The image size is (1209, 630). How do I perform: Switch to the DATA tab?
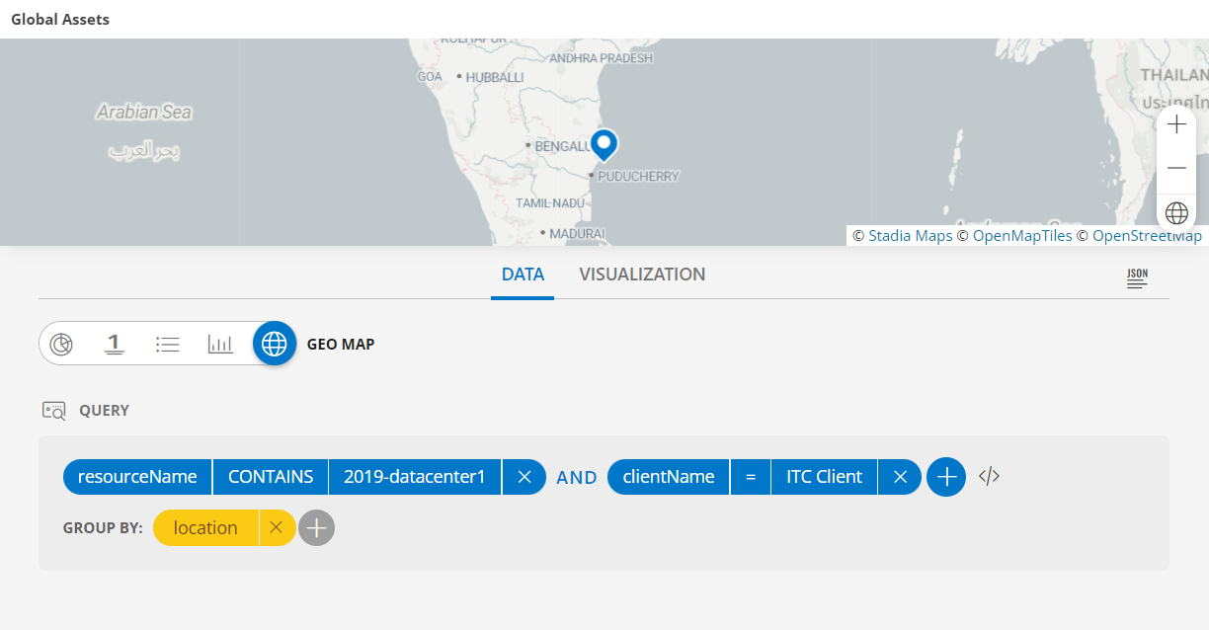(x=523, y=274)
